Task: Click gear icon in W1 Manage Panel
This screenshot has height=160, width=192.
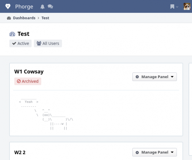Action: [x=137, y=77]
